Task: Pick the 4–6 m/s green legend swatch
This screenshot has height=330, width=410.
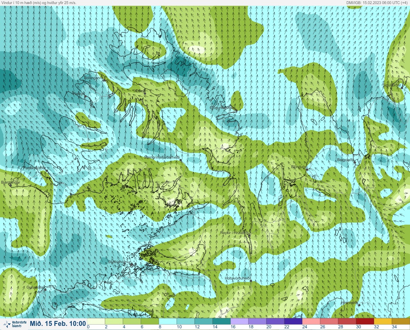Action: pyautogui.click(x=132, y=321)
